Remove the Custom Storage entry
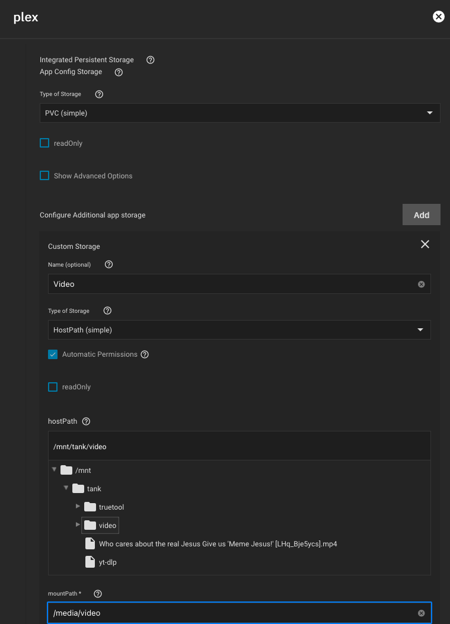Image resolution: width=450 pixels, height=624 pixels. tap(425, 244)
